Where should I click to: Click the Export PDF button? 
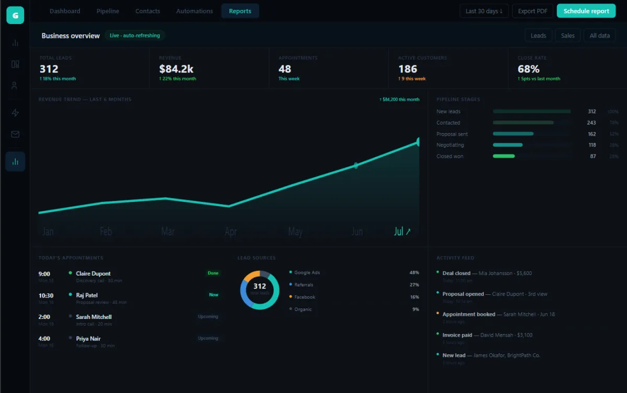click(532, 11)
